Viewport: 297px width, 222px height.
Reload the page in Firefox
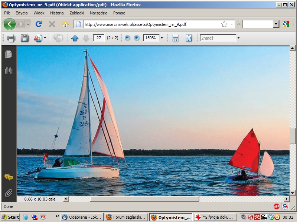(x=38, y=24)
